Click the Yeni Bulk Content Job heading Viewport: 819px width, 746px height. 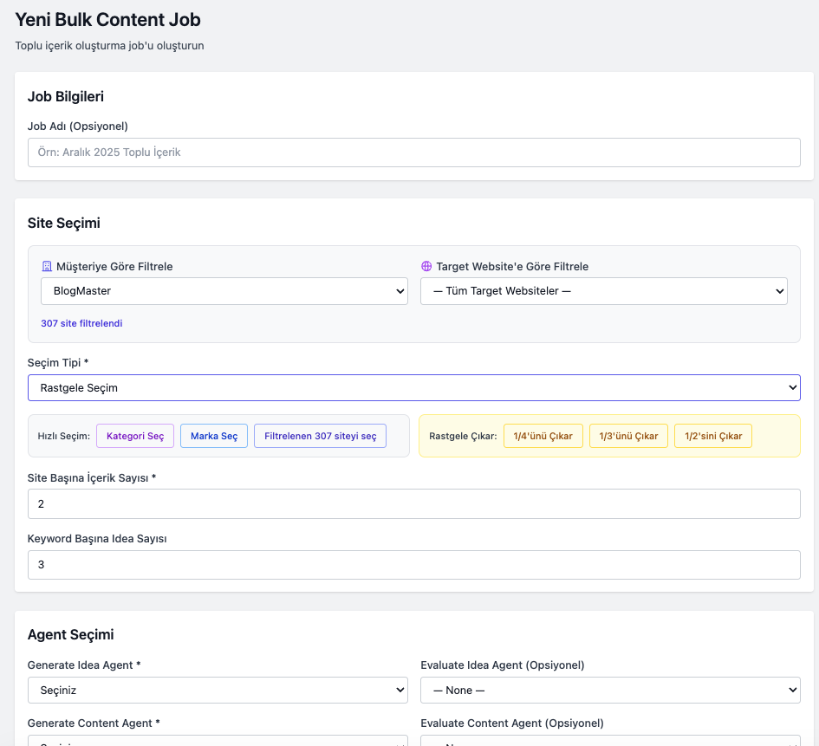[107, 18]
